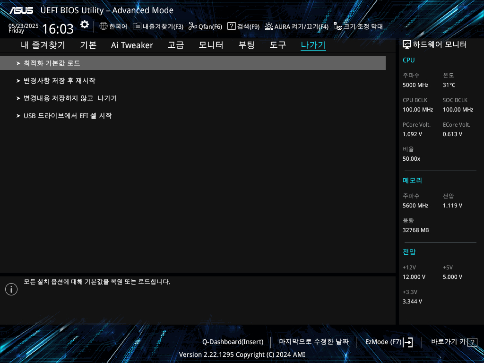Click the search question mark icon

click(x=231, y=26)
